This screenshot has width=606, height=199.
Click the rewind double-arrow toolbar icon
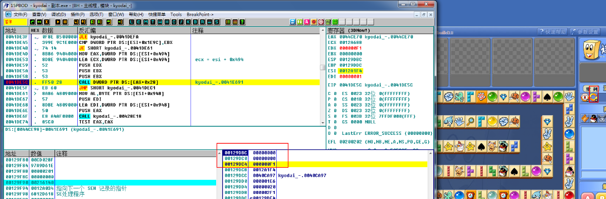(39, 22)
